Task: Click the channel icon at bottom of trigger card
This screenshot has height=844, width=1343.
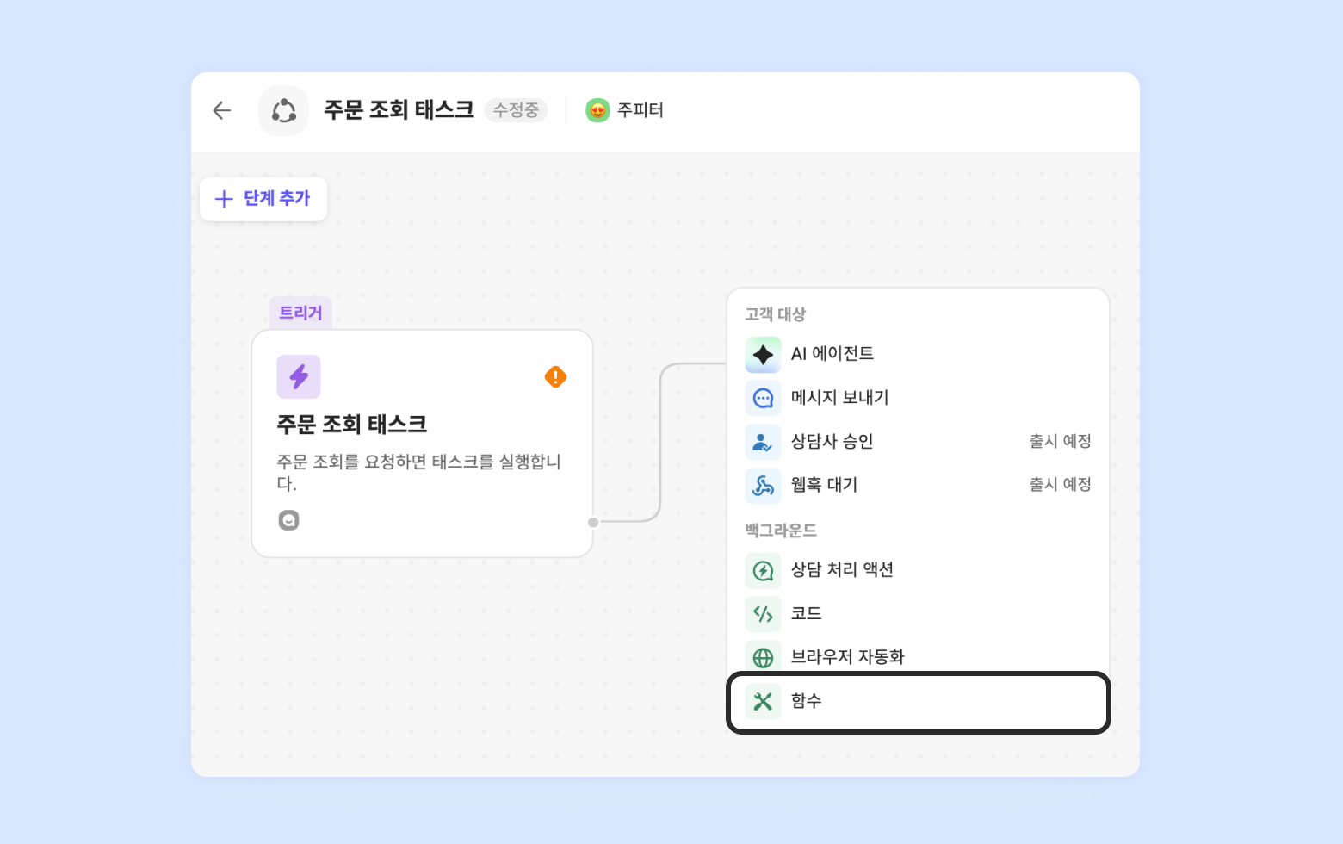Action: [288, 520]
